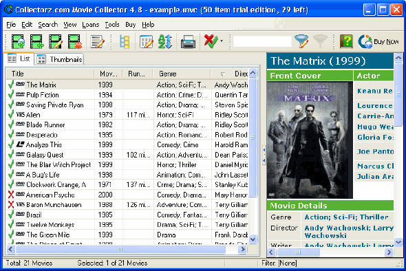Click the movie list scroll left arrow
Screen dimensions: 406x271
10,249
